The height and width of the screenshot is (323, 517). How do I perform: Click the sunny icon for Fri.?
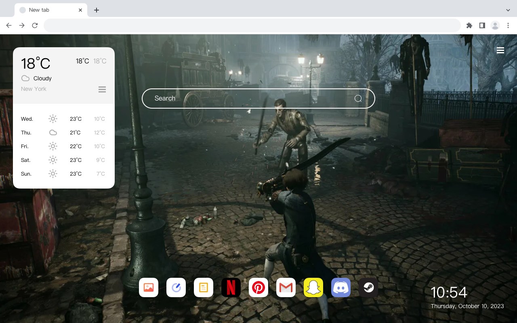pyautogui.click(x=53, y=146)
